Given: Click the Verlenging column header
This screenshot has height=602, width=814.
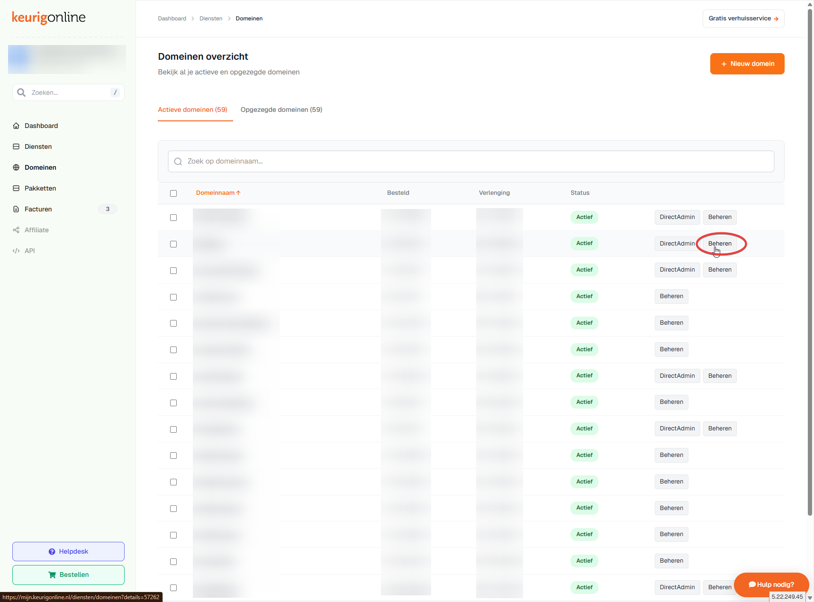Looking at the screenshot, I should (x=494, y=193).
